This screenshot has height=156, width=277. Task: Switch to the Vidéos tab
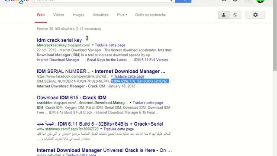click(x=59, y=15)
